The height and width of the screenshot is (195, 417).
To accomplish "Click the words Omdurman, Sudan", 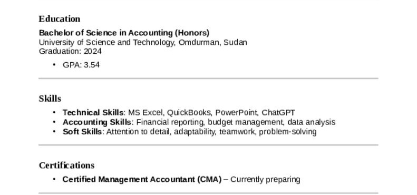I will click(x=213, y=42).
